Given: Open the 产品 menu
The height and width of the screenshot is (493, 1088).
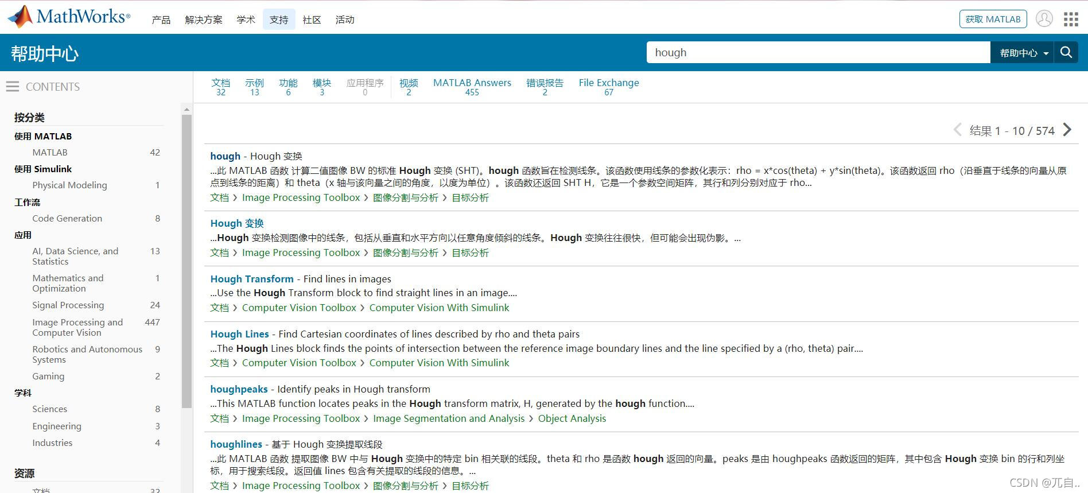Looking at the screenshot, I should (x=161, y=20).
